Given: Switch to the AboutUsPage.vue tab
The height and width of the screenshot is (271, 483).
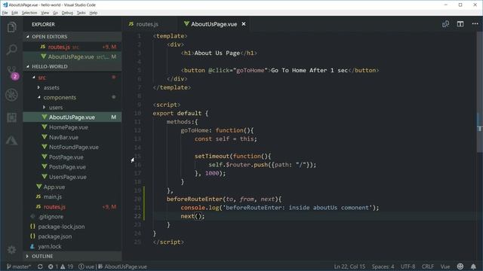Looking at the screenshot, I should (214, 24).
